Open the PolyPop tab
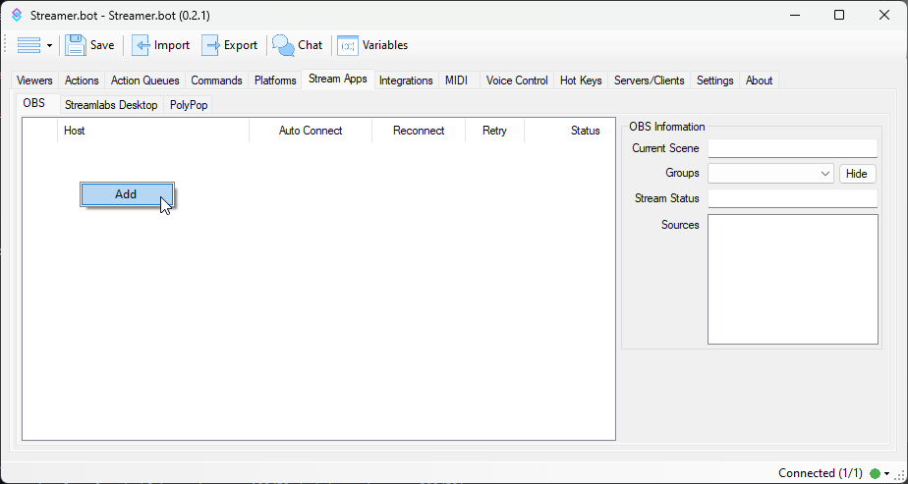908x484 pixels. (x=189, y=105)
